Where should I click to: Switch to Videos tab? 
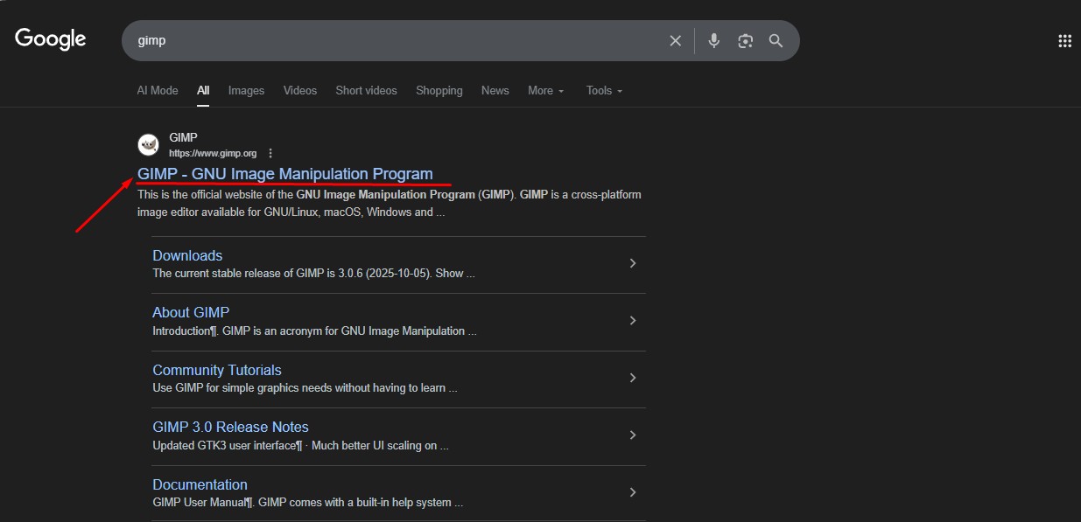tap(300, 91)
